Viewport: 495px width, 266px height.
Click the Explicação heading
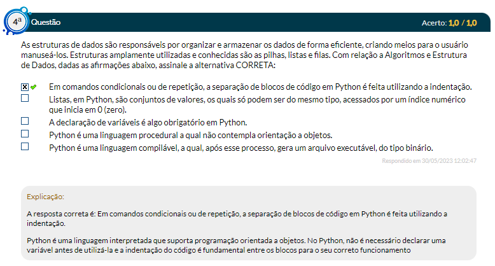(46, 197)
